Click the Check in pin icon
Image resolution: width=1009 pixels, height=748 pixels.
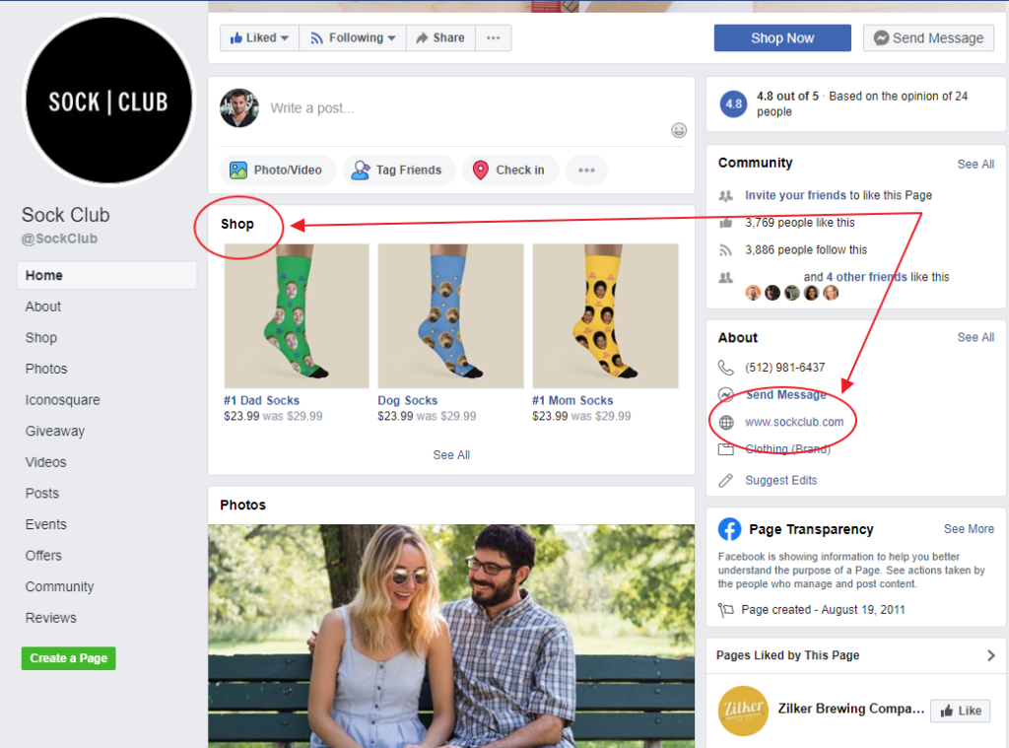click(481, 170)
